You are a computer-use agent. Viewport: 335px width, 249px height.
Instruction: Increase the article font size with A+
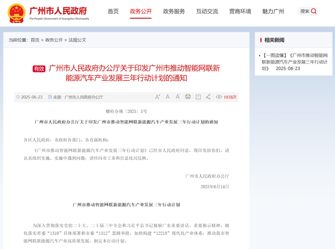158,97
